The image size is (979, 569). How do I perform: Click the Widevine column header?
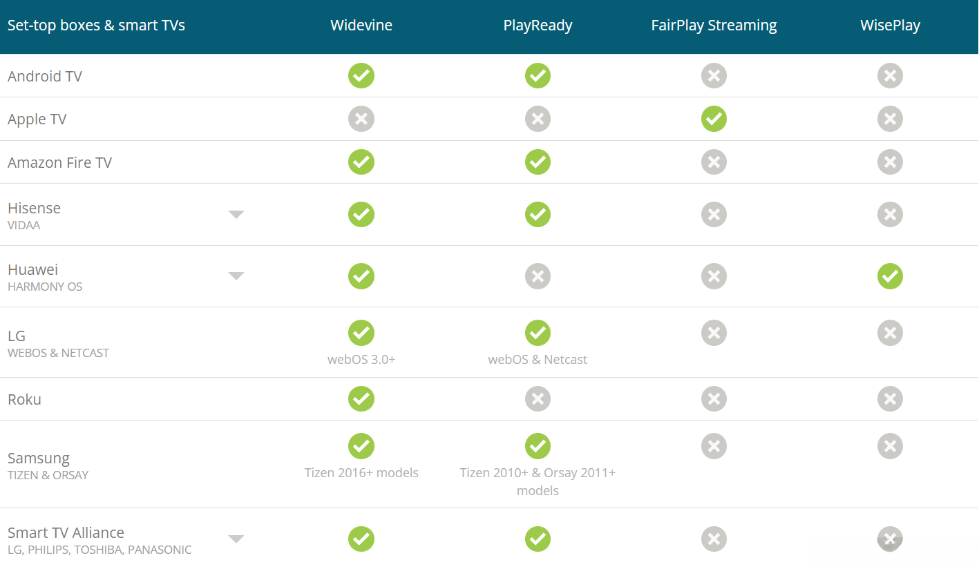coord(361,26)
